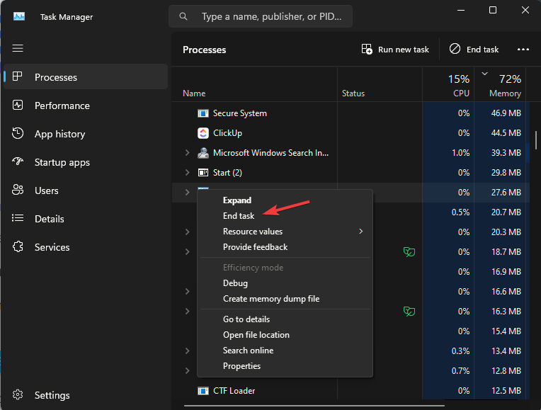Expand the Start (2) process group
Viewport: 541px width, 410px height.
(x=188, y=172)
